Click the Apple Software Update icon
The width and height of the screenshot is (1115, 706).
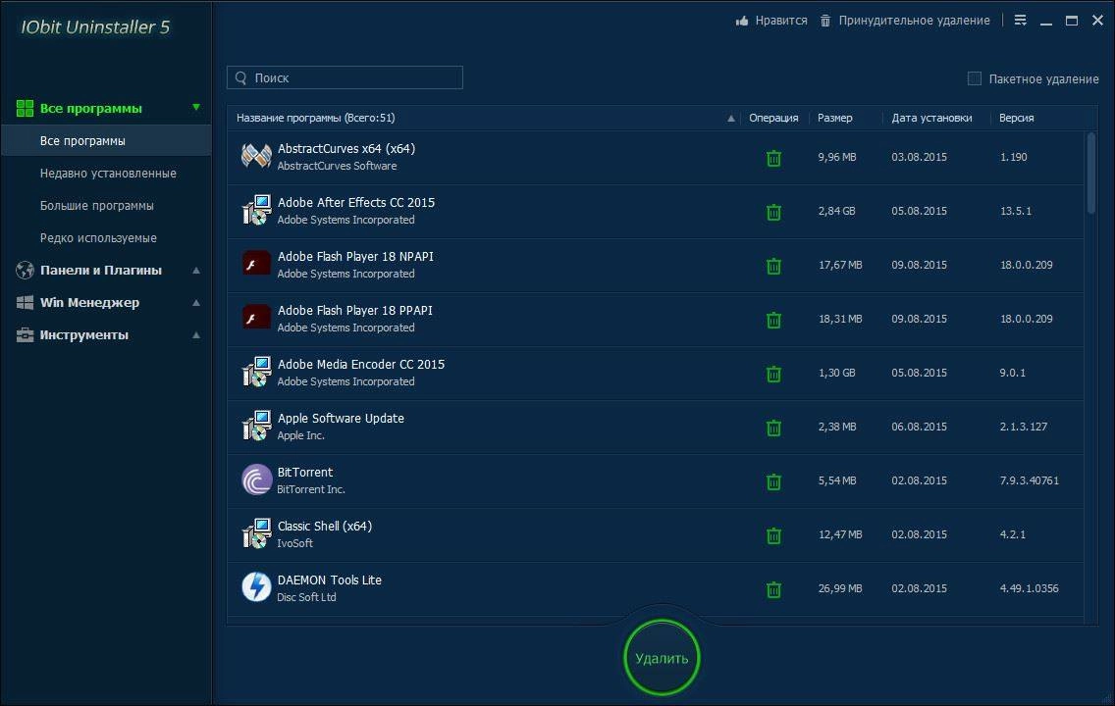pyautogui.click(x=256, y=427)
